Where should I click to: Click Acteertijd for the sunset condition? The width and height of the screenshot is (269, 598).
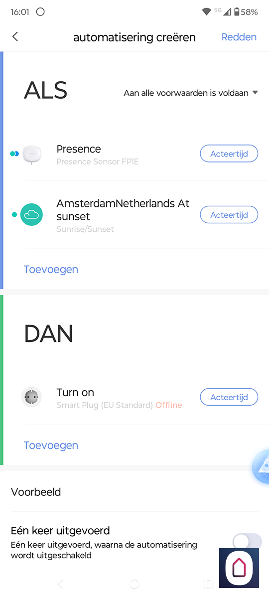pos(229,215)
